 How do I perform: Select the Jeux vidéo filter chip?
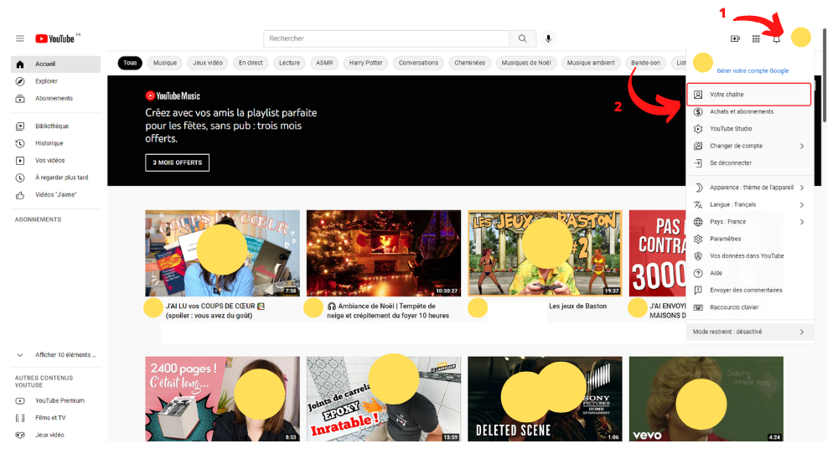tap(207, 63)
